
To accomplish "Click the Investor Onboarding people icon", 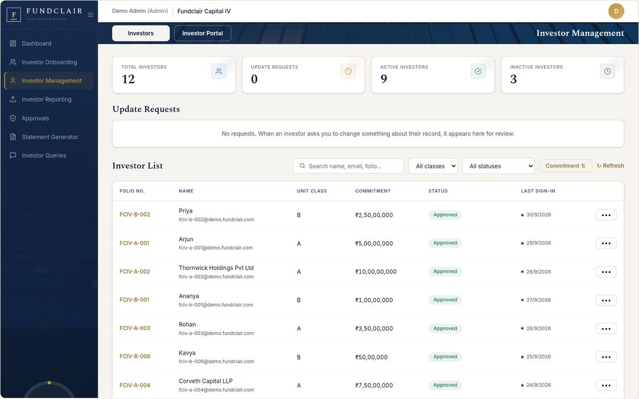I will pyautogui.click(x=13, y=62).
